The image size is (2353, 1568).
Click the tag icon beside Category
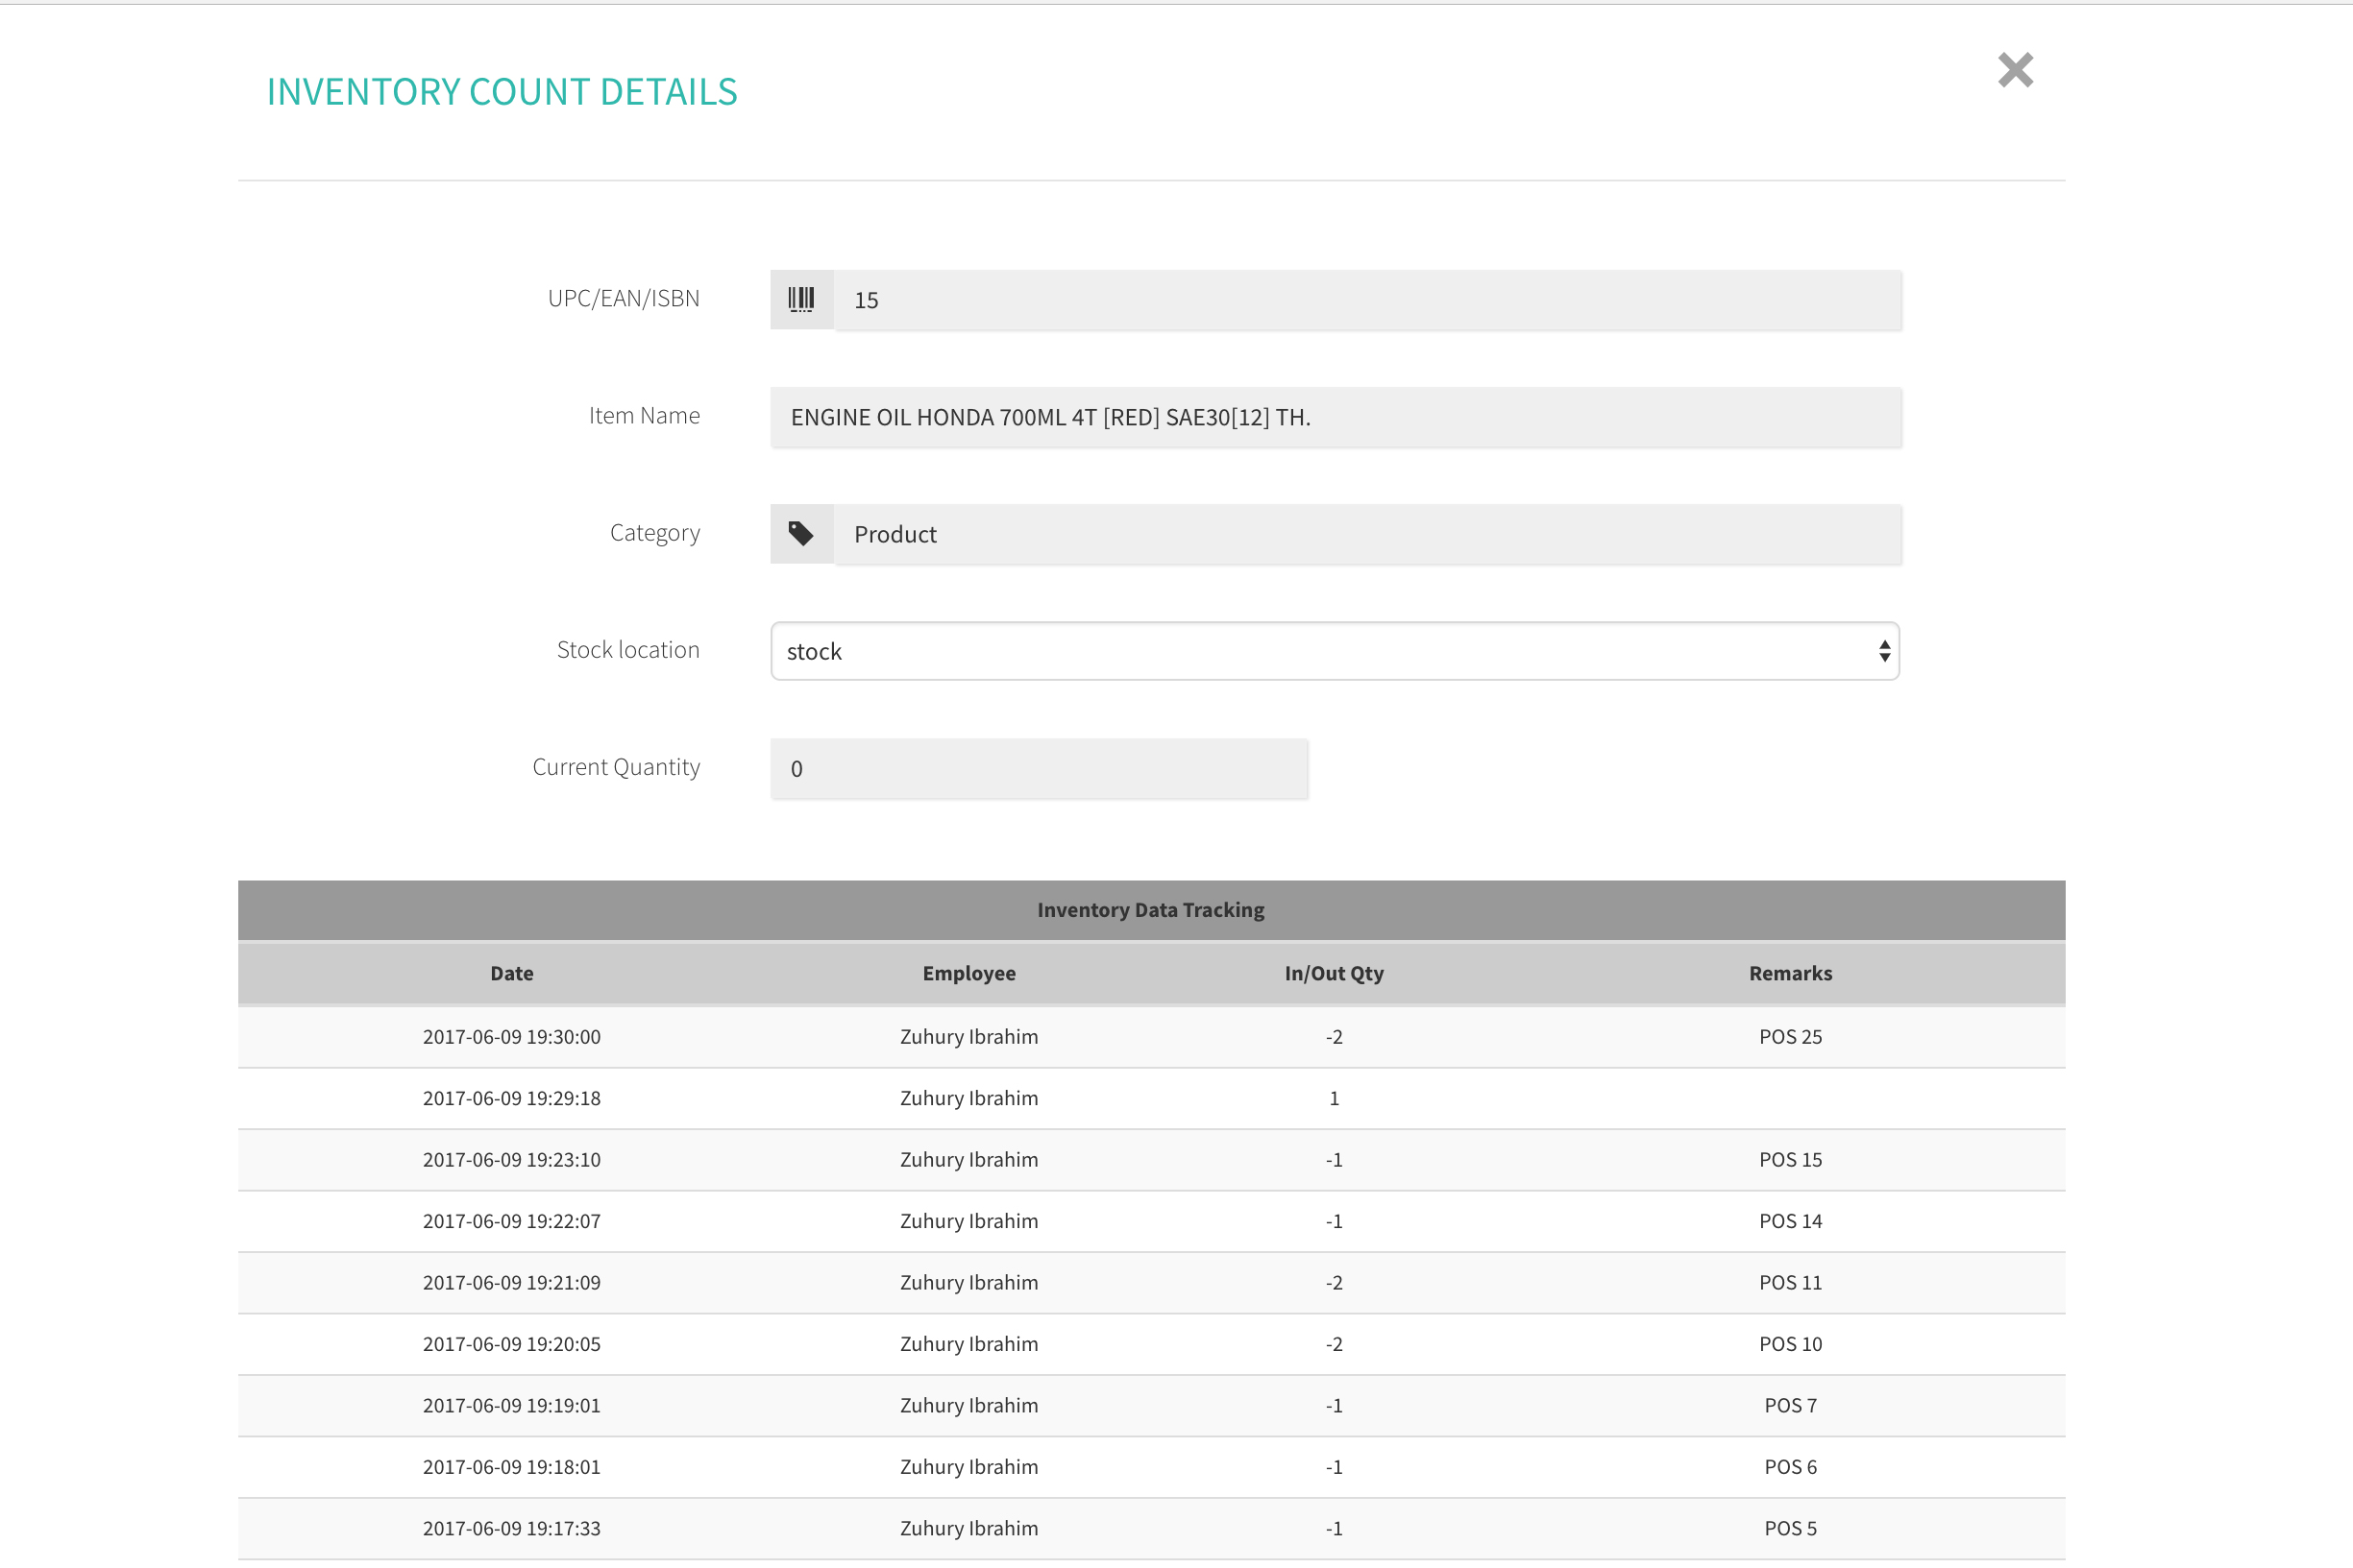click(801, 533)
